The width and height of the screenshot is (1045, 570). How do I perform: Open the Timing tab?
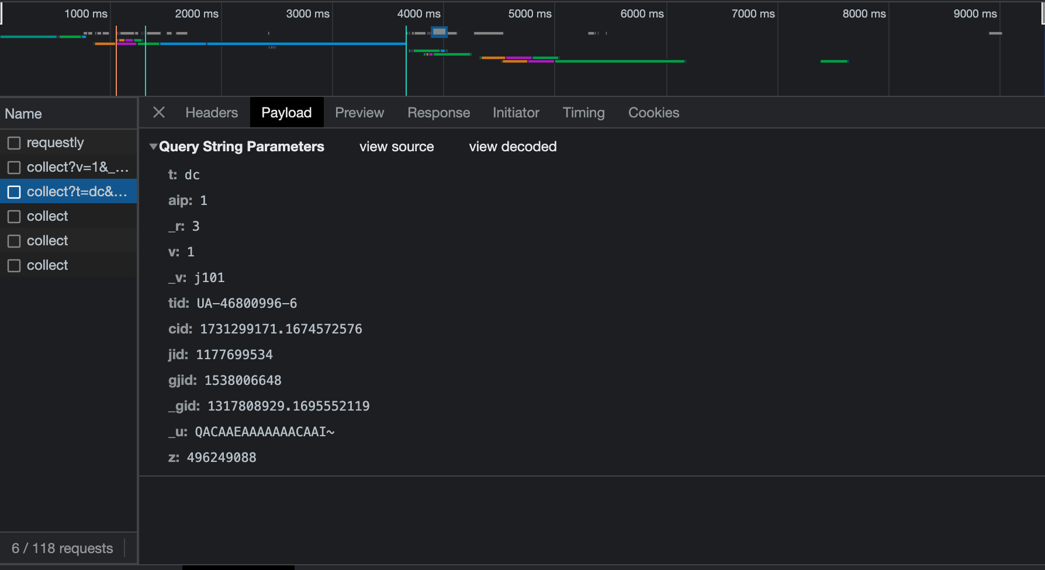point(583,113)
